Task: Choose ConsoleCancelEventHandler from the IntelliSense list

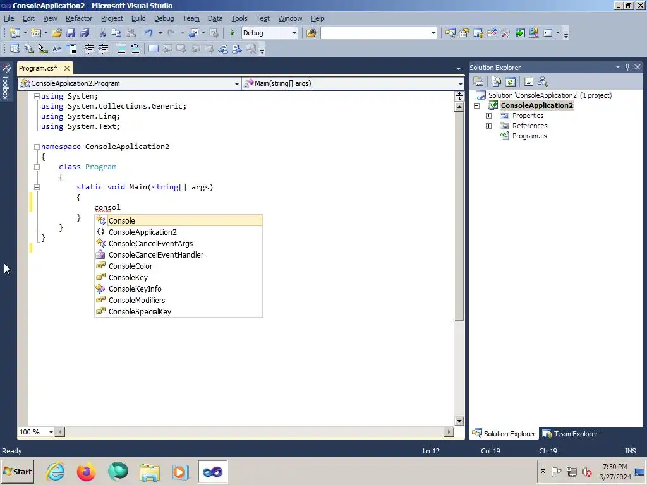Action: [x=178, y=255]
